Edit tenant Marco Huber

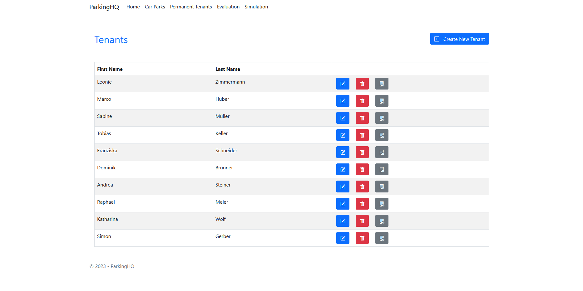343,101
